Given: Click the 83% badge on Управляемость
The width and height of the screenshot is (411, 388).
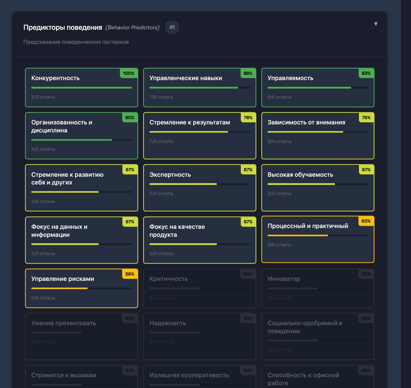Looking at the screenshot, I should click(x=366, y=73).
